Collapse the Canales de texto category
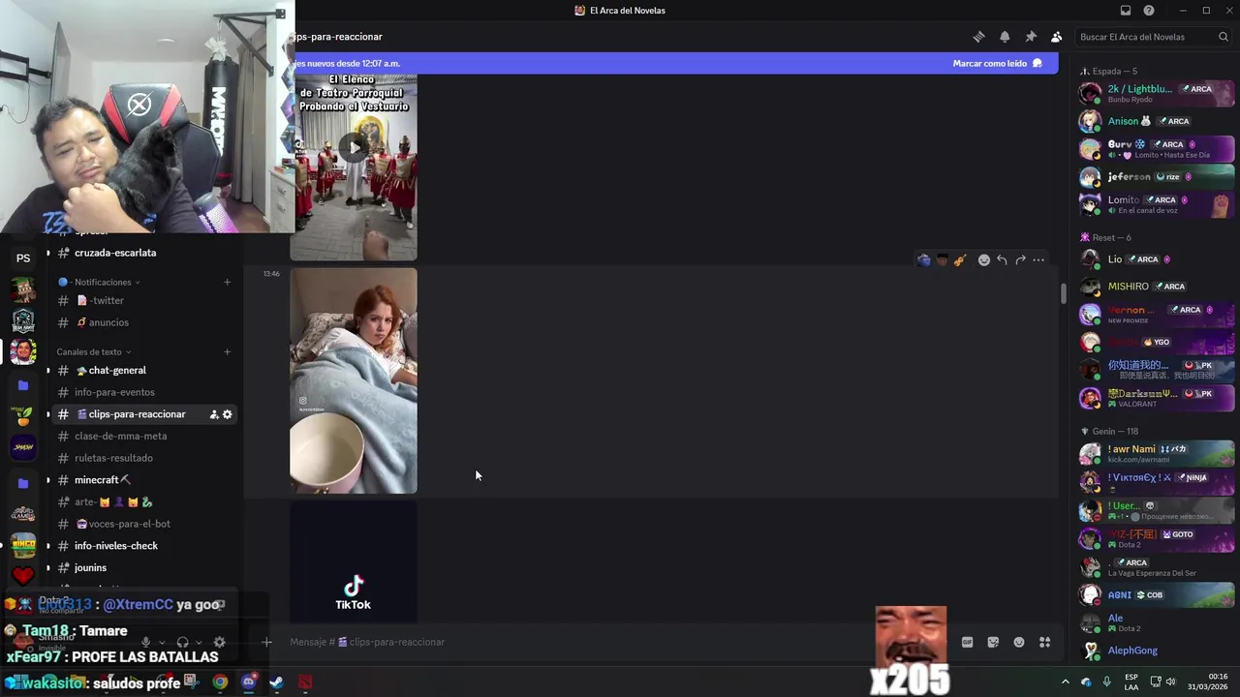 tap(95, 351)
